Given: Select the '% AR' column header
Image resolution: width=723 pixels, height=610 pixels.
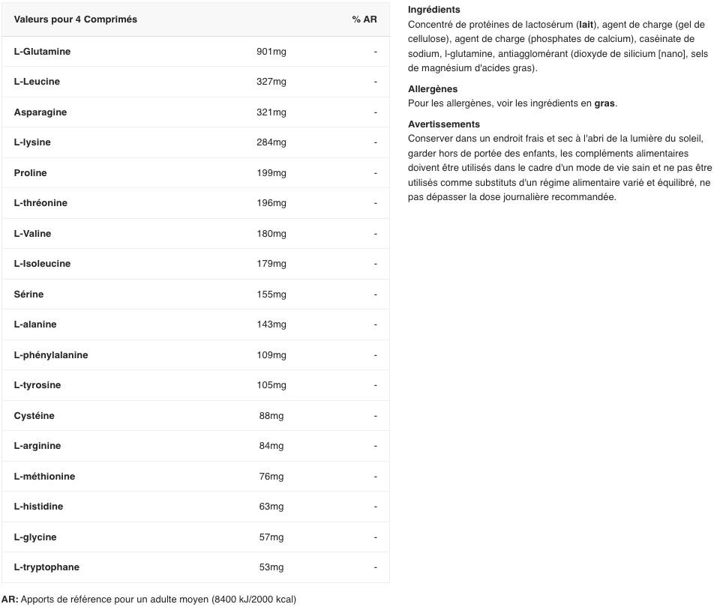Looking at the screenshot, I should tap(364, 19).
